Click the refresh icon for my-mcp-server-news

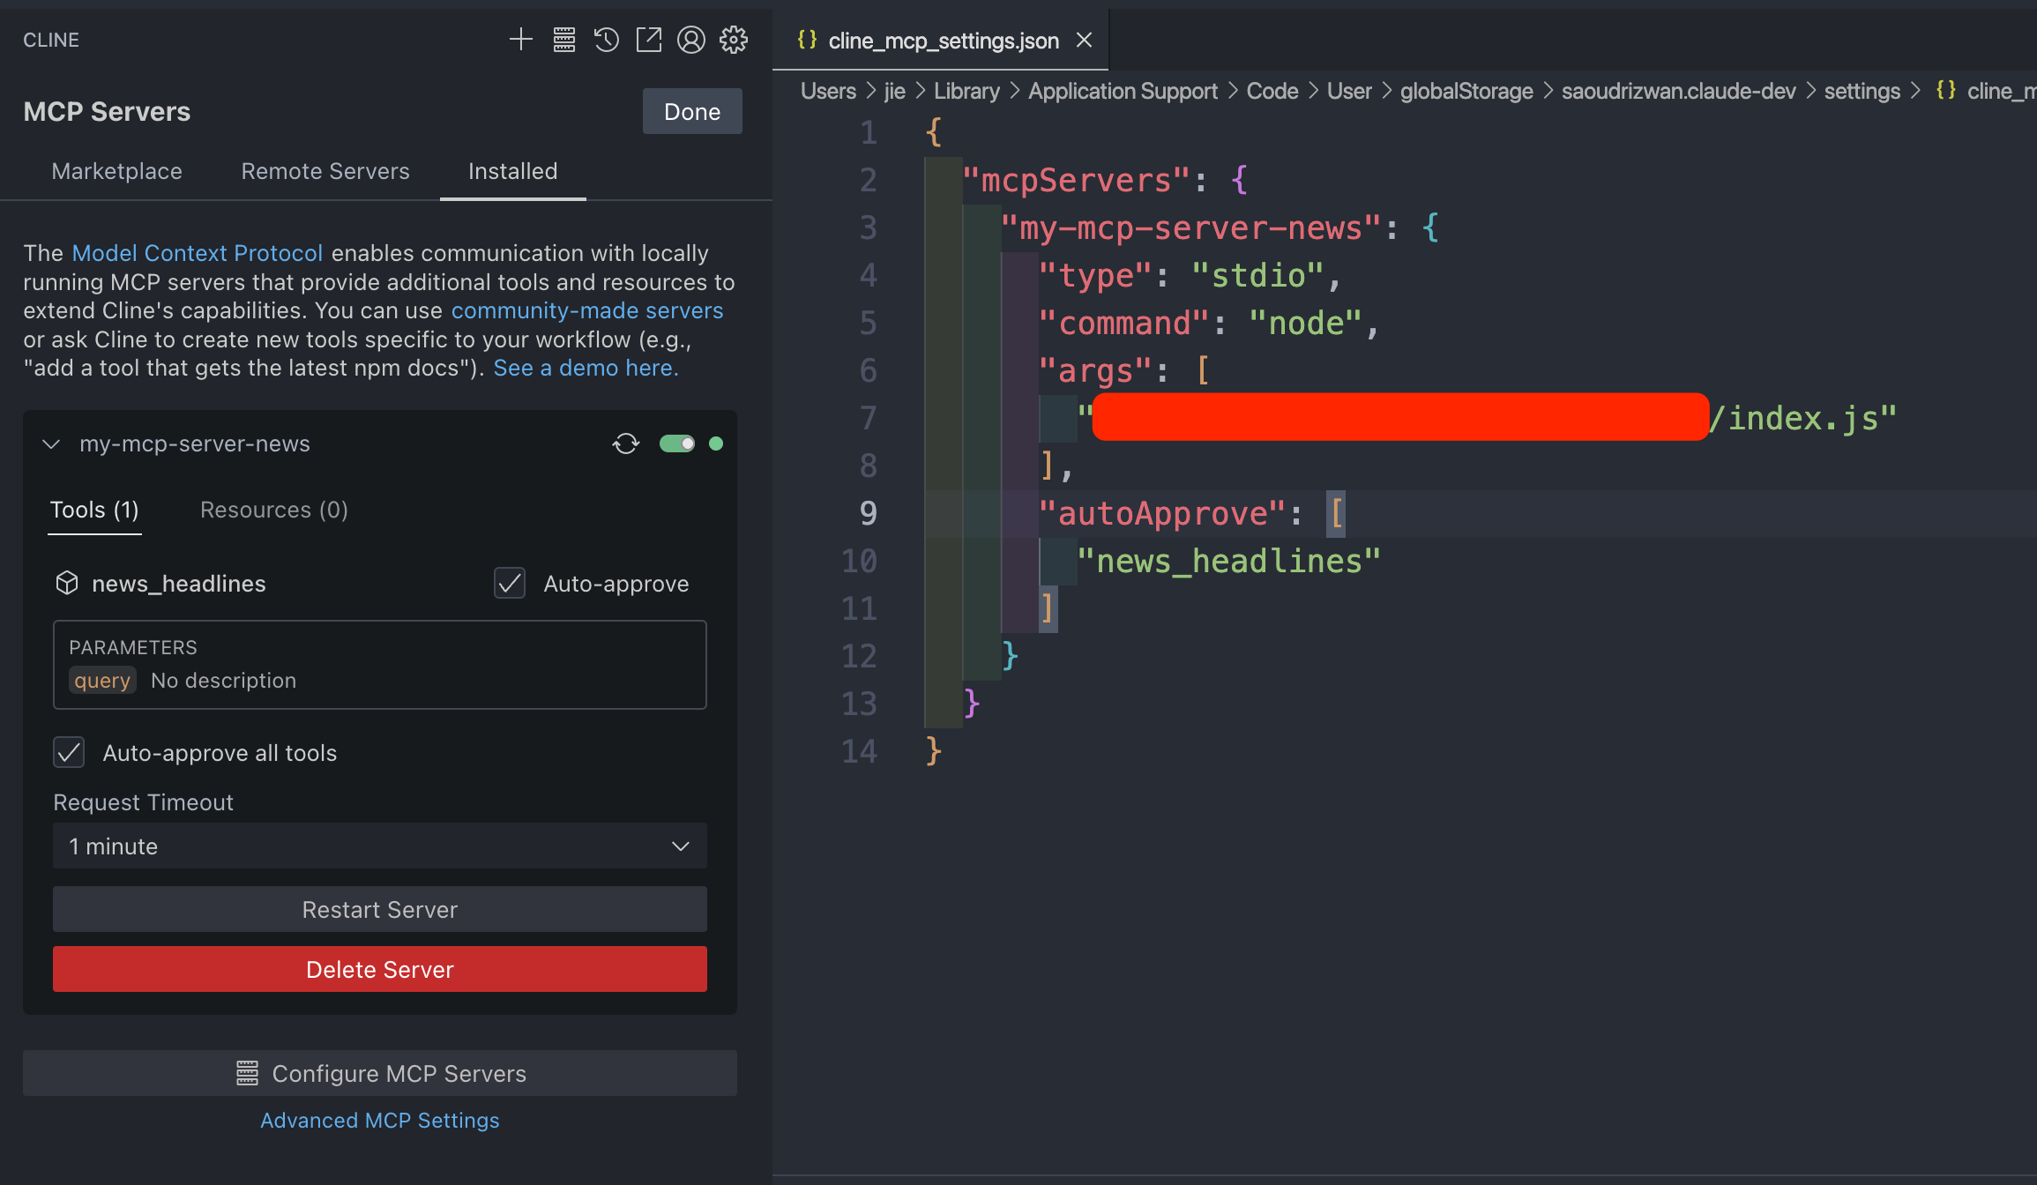(x=626, y=443)
